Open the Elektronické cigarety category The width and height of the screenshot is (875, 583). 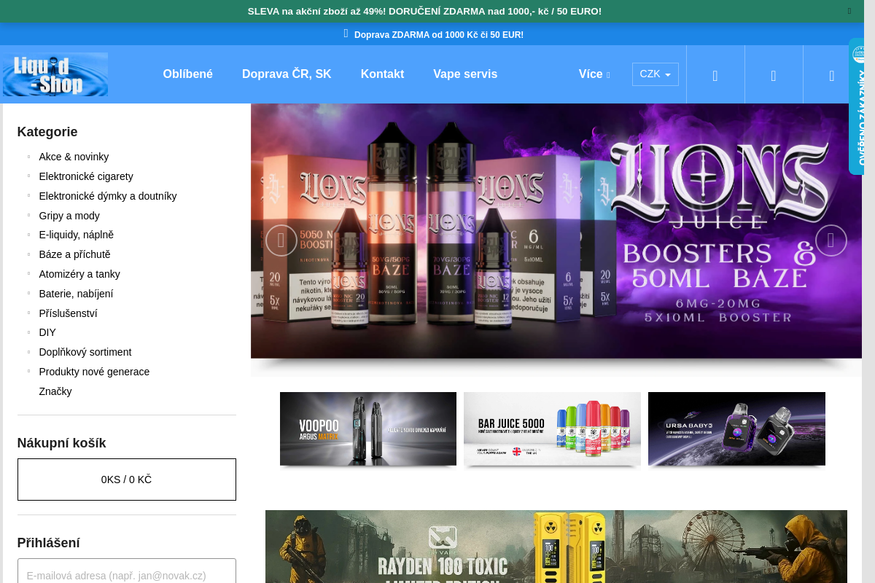coord(86,176)
